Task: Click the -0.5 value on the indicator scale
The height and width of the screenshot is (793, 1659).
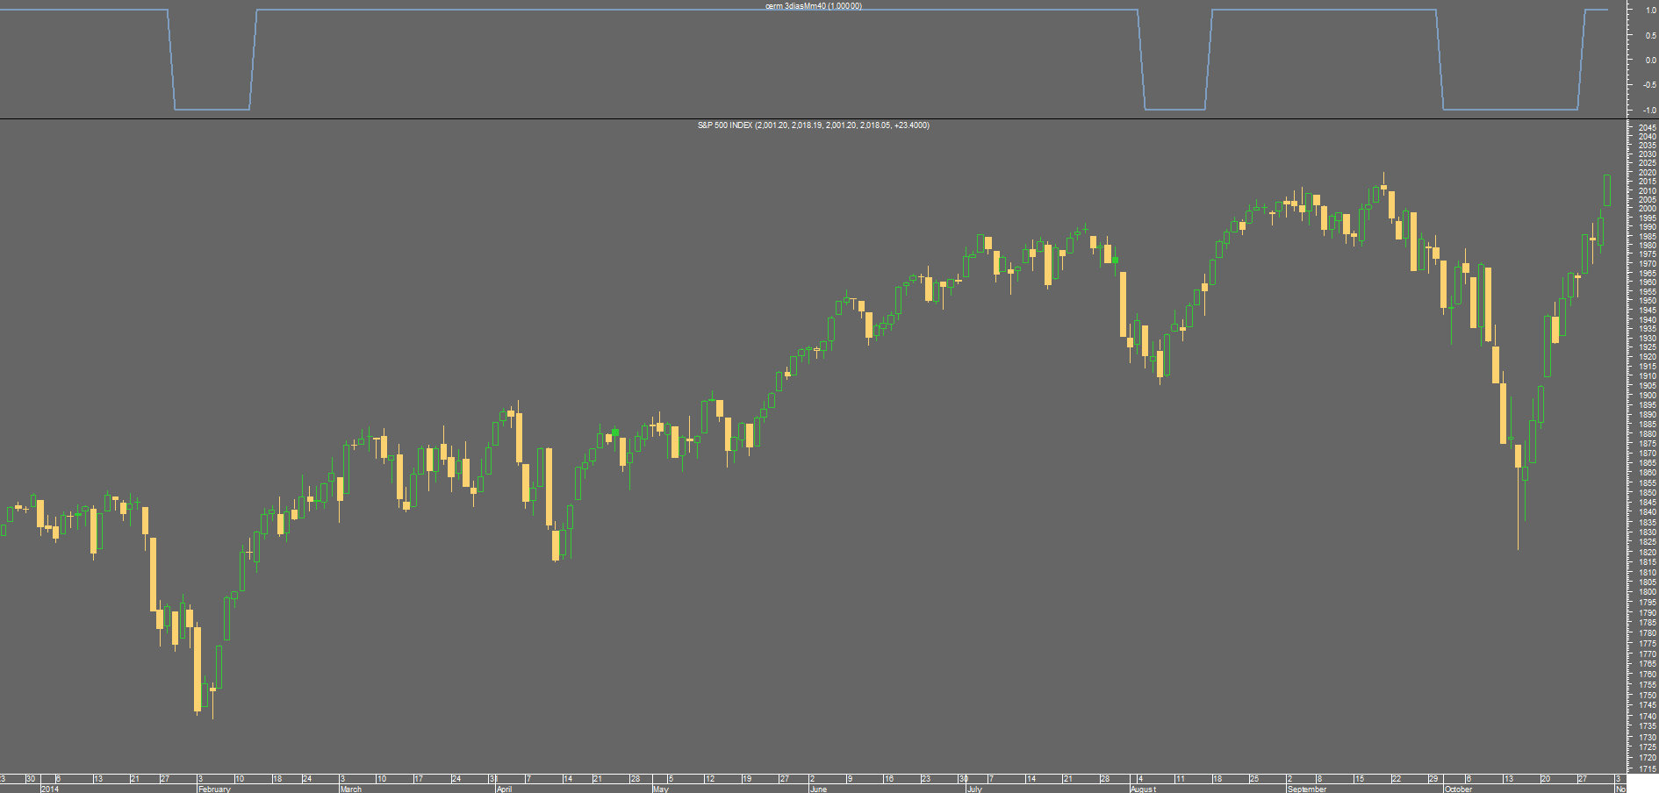Action: pyautogui.click(x=1649, y=86)
